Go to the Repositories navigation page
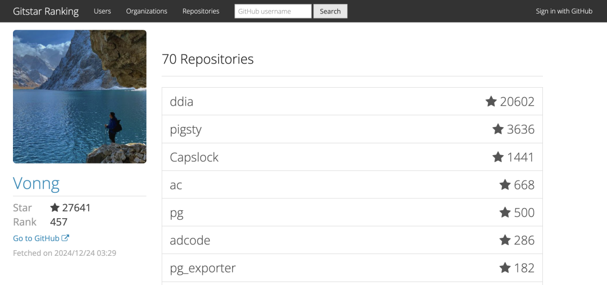The image size is (607, 285). 201,11
